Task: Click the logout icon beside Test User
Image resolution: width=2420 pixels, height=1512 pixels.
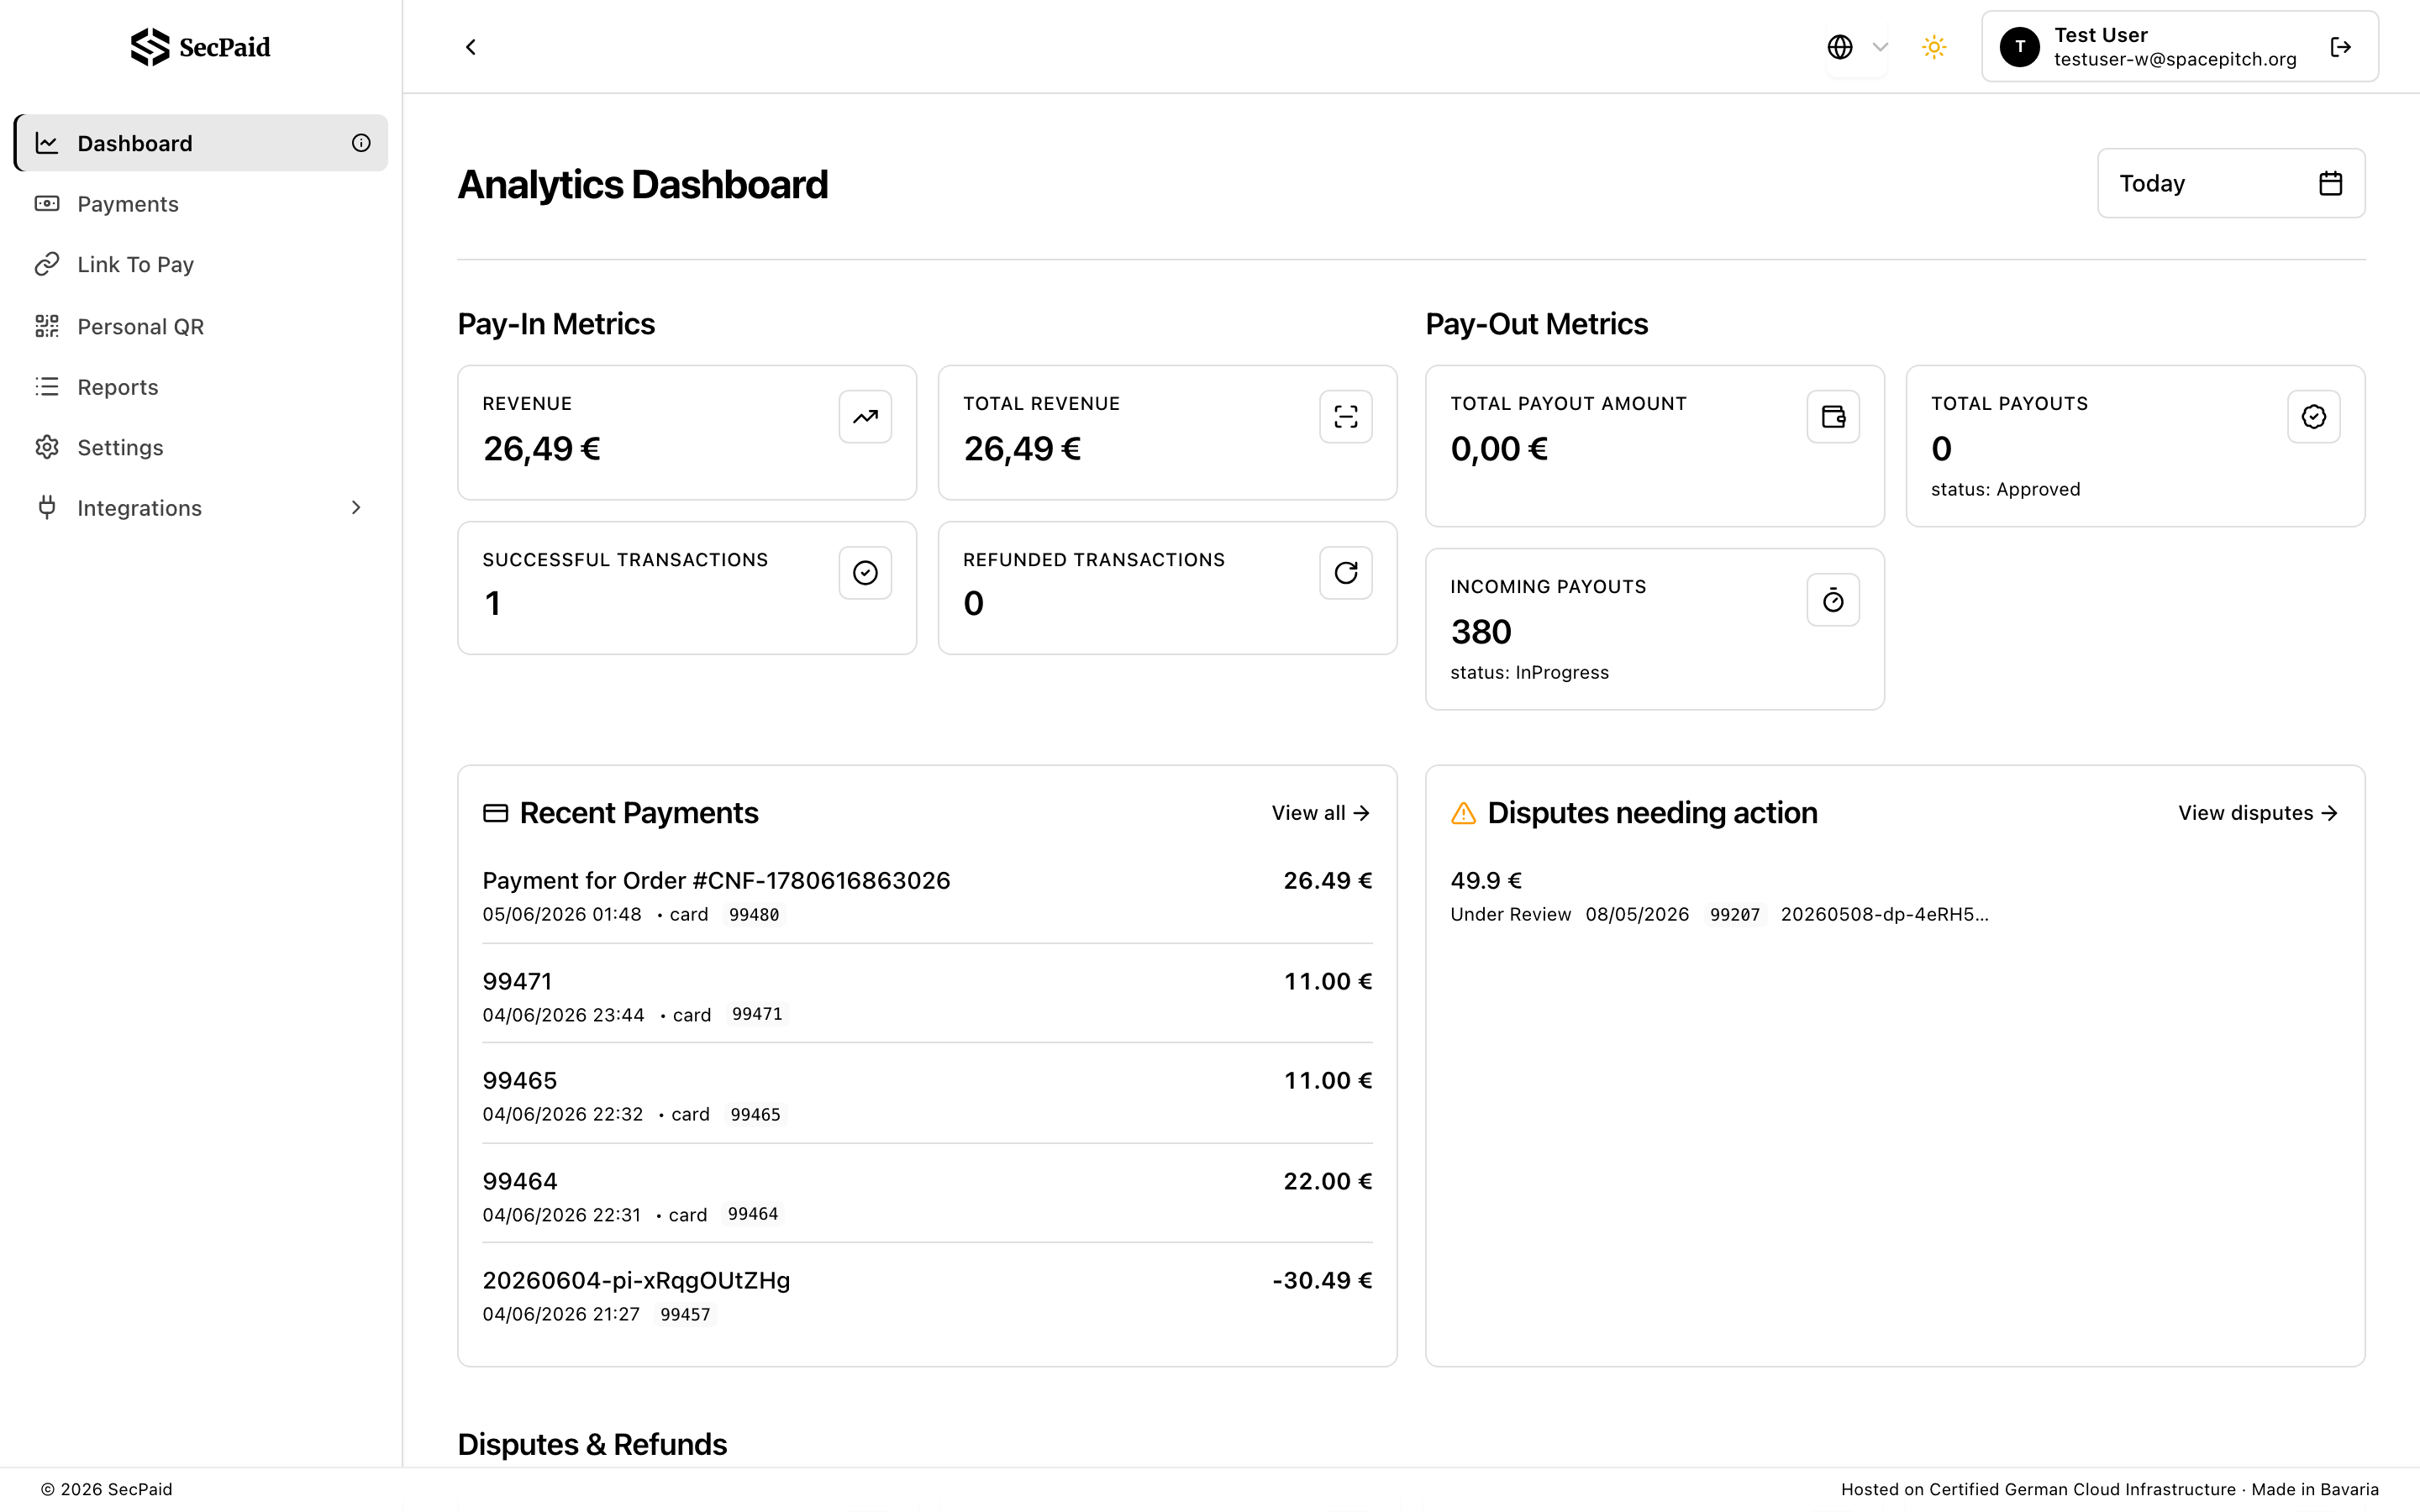Action: (2341, 47)
